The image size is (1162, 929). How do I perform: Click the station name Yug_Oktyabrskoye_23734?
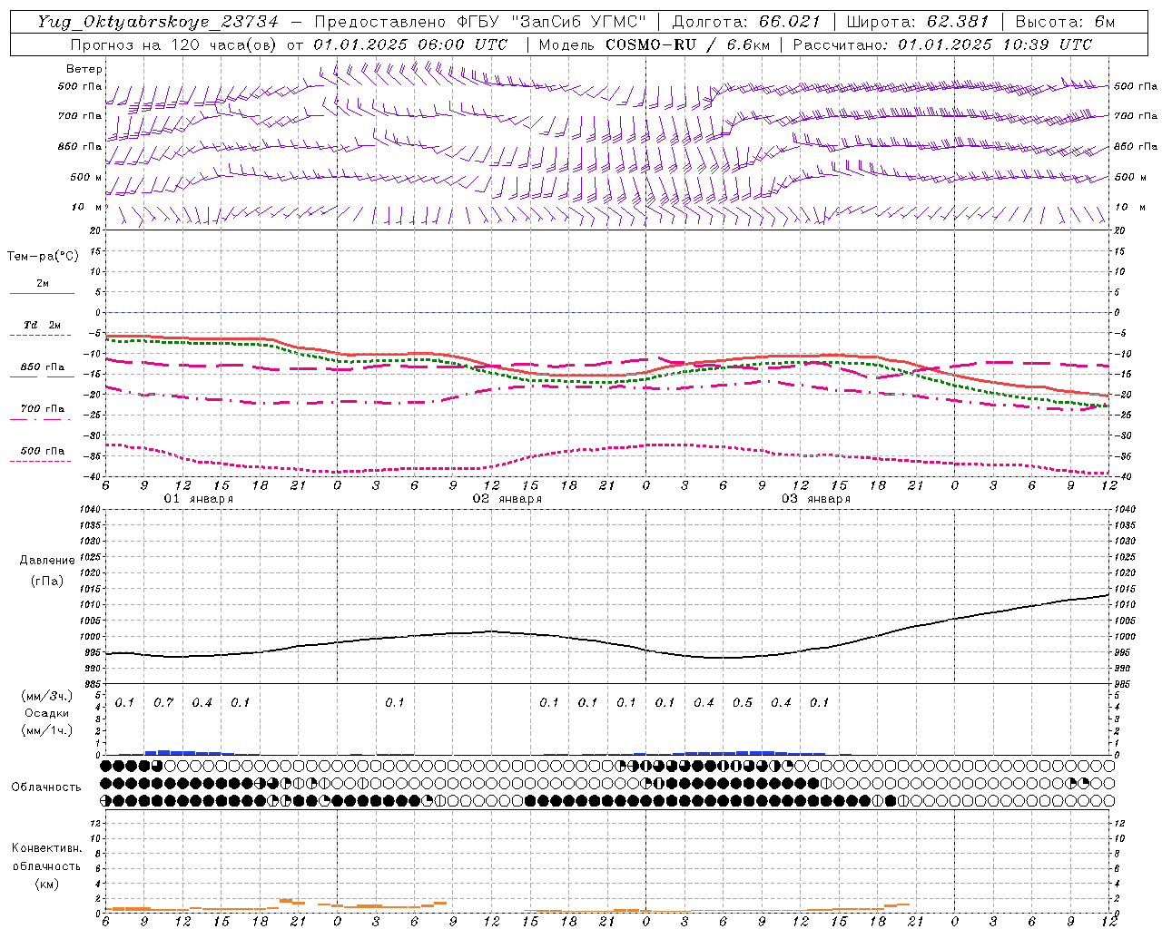coord(157,22)
